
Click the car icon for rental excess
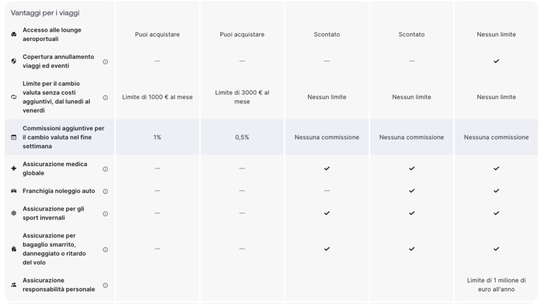click(14, 191)
